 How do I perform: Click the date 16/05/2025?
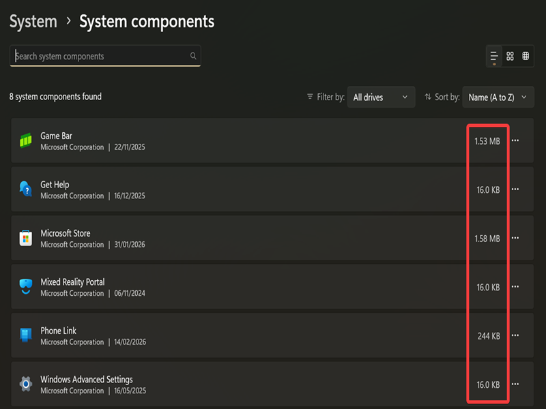[x=130, y=391]
